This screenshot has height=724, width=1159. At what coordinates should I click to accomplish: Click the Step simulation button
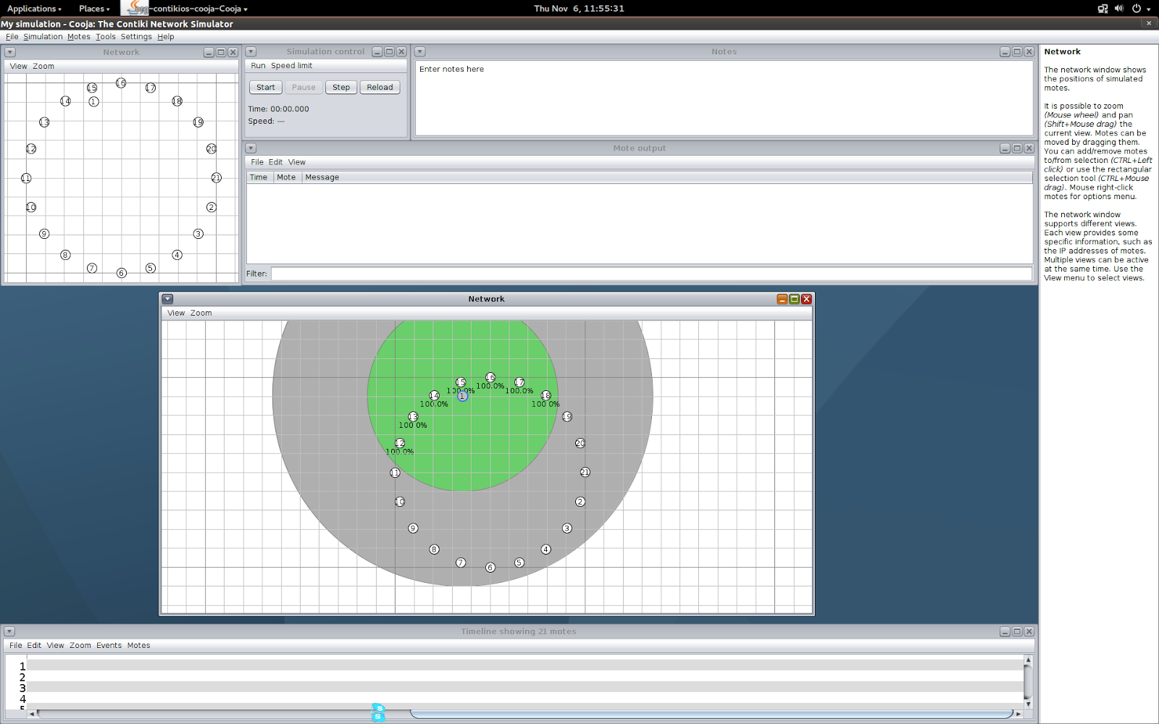coord(341,88)
